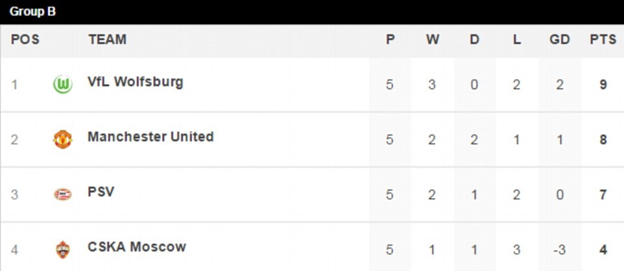Click the VfL Wolfsburg club crest
624x271 pixels.
click(63, 85)
